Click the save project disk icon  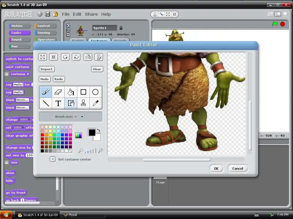tap(48, 14)
